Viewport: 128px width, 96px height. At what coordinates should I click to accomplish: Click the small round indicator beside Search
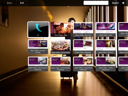pyautogui.click(x=123, y=3)
